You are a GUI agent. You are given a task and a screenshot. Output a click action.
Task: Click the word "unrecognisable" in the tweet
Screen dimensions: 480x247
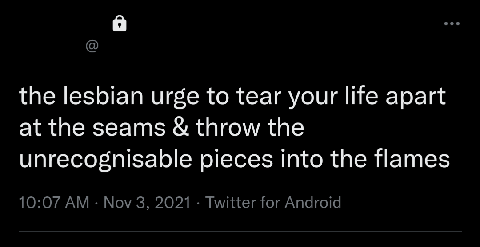point(105,160)
